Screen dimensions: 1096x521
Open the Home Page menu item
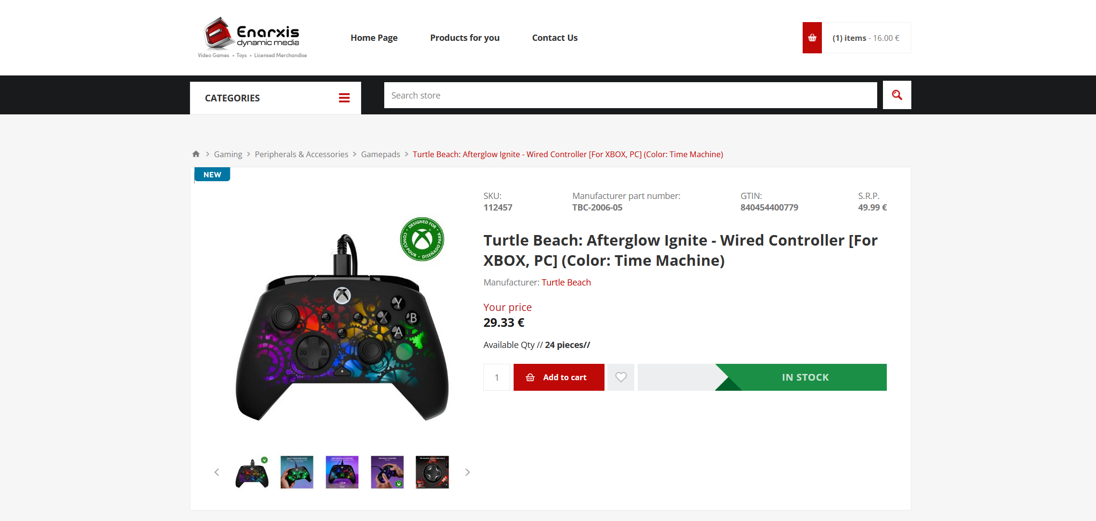click(x=374, y=38)
